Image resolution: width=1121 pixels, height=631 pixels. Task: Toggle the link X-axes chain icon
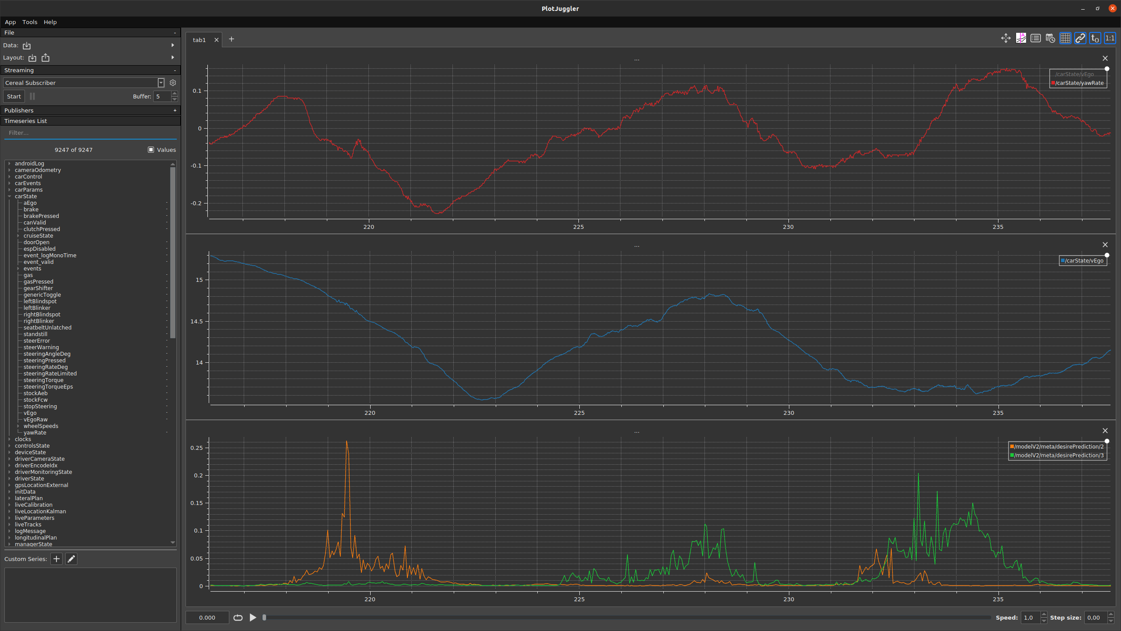[1079, 38]
